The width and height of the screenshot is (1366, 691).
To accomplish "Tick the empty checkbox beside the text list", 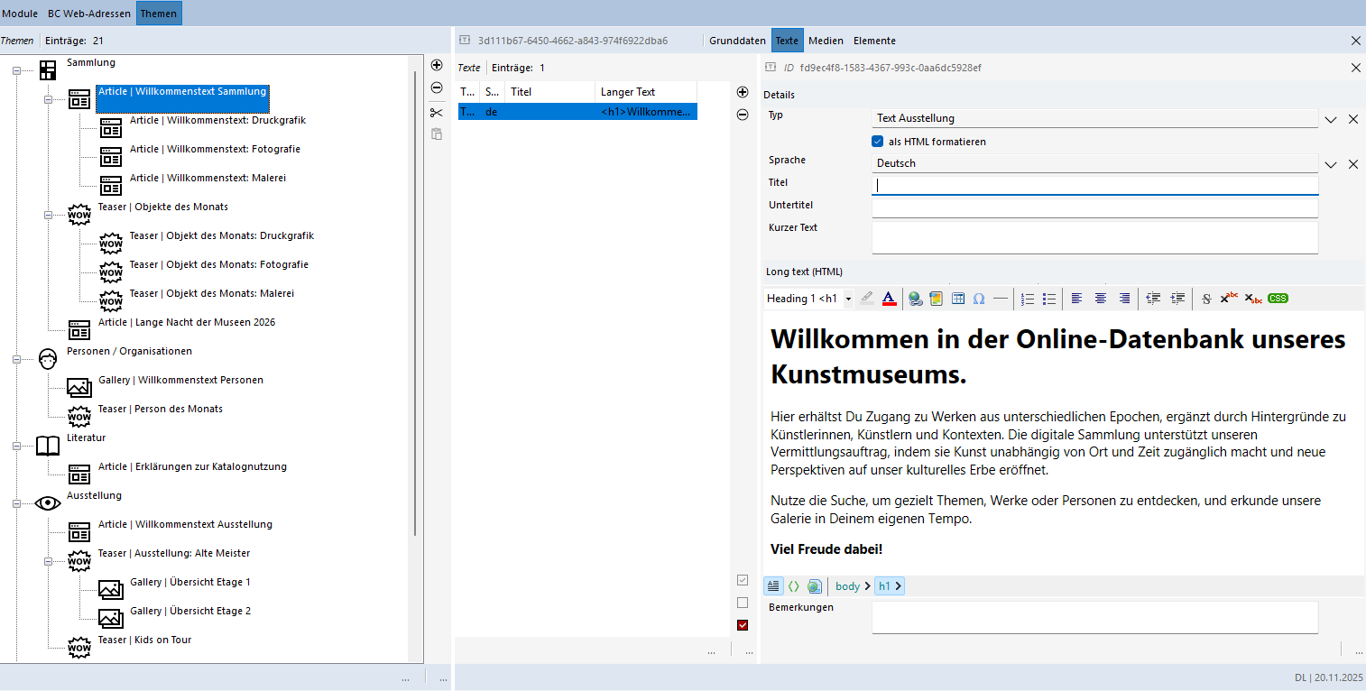I will 743,603.
